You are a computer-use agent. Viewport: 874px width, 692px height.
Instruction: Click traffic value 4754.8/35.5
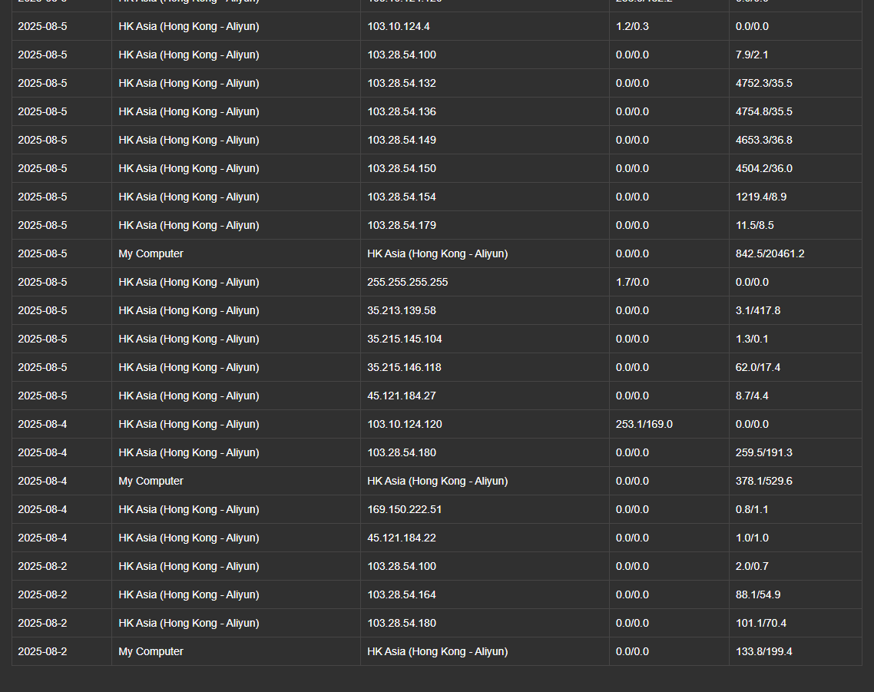(x=764, y=111)
